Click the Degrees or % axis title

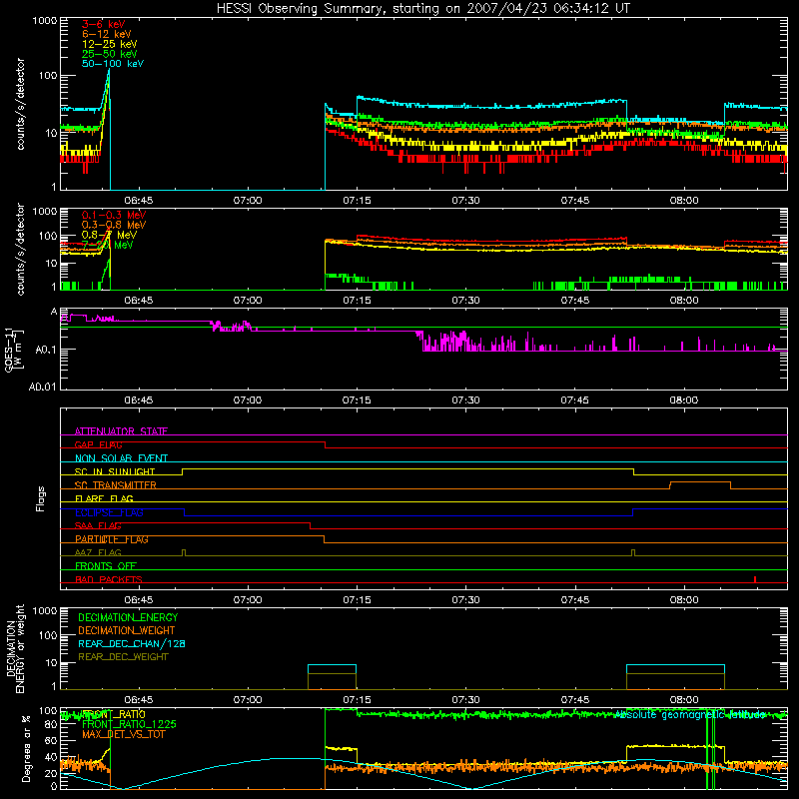click(x=26, y=749)
